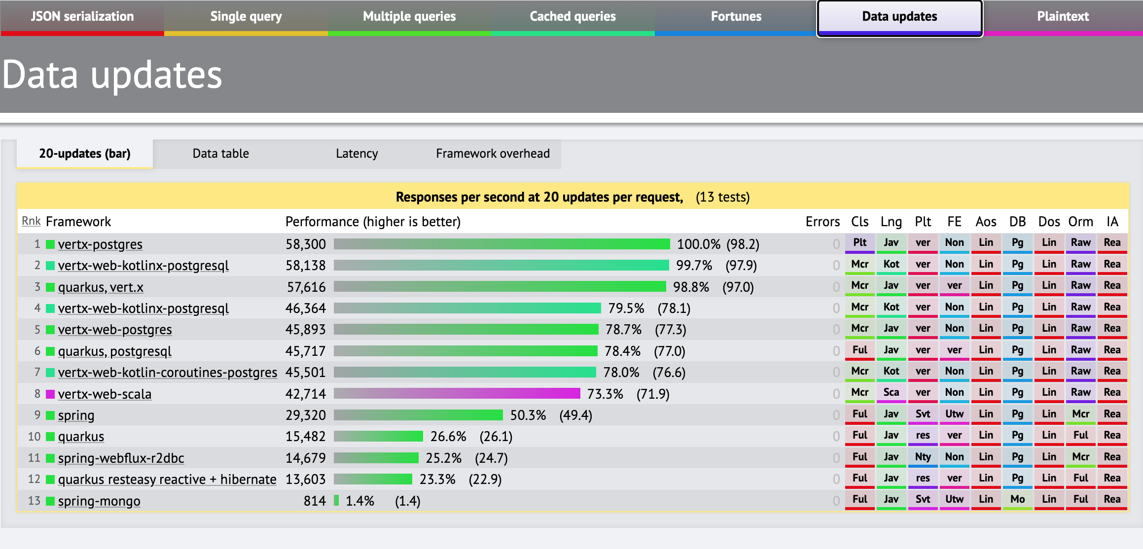Open the spring-webflux-r2dbc framework link
Screen dimensions: 1143x549
[121, 458]
